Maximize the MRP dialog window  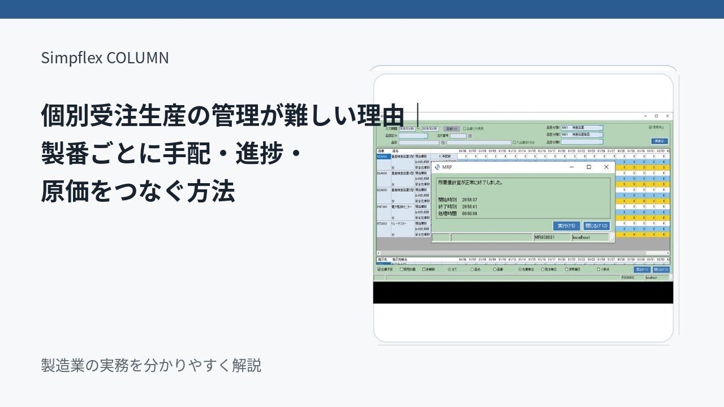pos(589,167)
